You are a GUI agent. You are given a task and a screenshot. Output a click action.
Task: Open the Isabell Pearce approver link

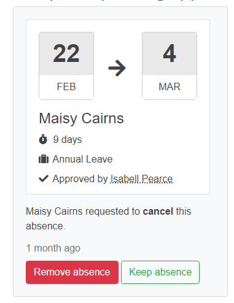[x=141, y=179]
